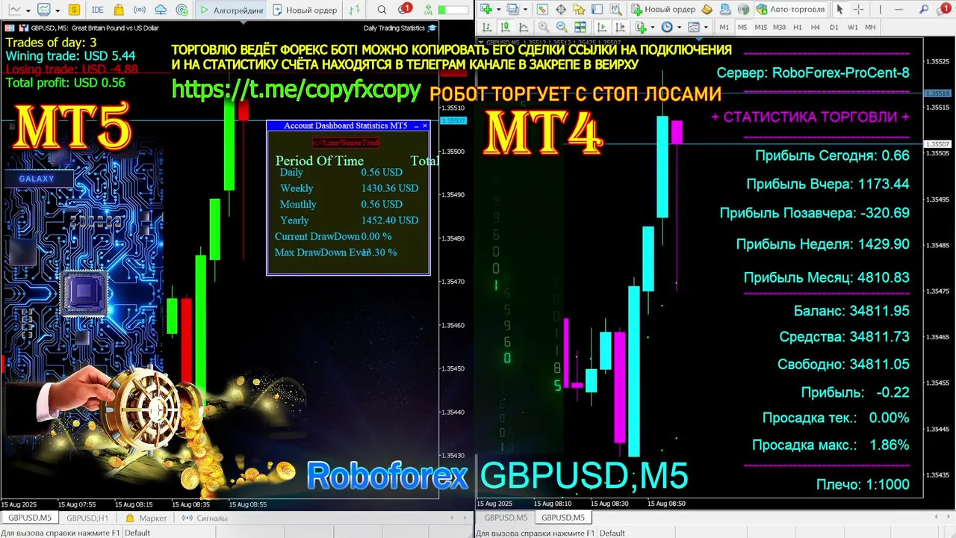Viewport: 956px width, 538px height.
Task: Select H1 timeframe in MT4
Action: tap(798, 27)
